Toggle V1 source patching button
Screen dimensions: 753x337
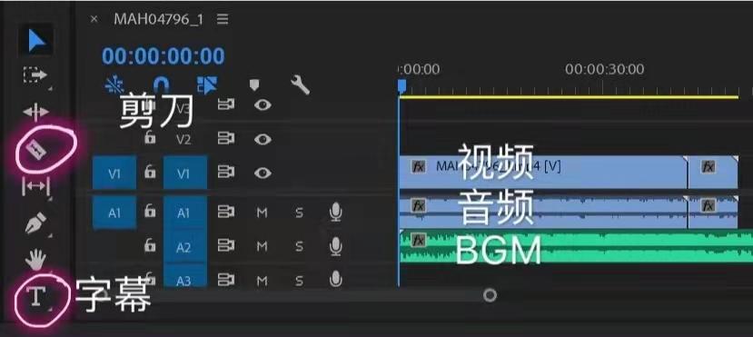pyautogui.click(x=114, y=173)
